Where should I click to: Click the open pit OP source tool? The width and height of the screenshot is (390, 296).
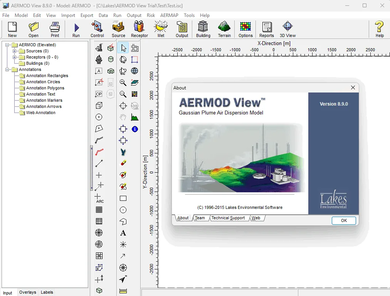99,94
